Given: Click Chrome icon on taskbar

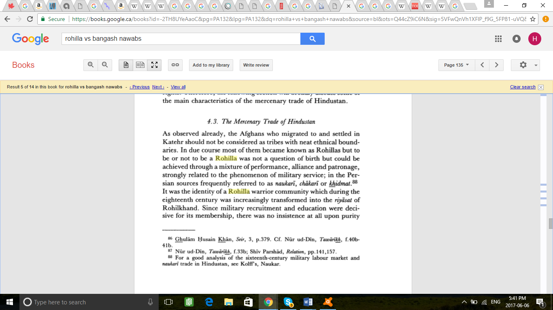Looking at the screenshot, I should (268, 302).
